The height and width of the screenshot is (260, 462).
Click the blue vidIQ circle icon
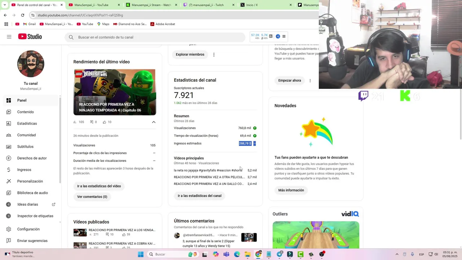coord(278,36)
